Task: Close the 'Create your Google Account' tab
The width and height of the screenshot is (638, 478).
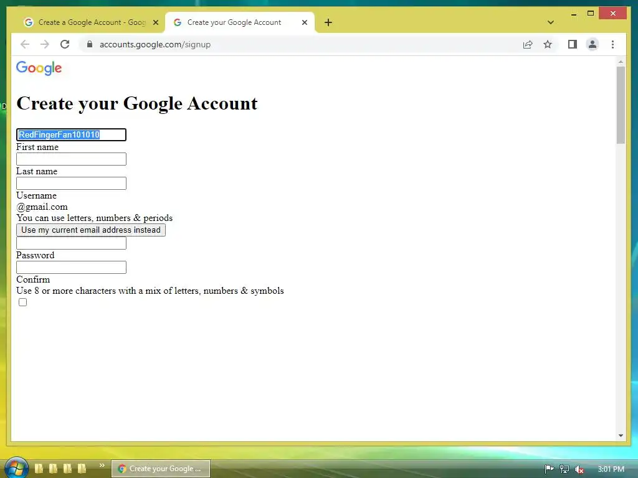Action: (304, 22)
